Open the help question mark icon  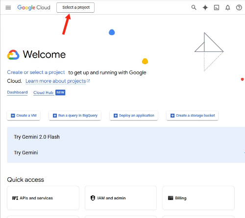tap(239, 7)
